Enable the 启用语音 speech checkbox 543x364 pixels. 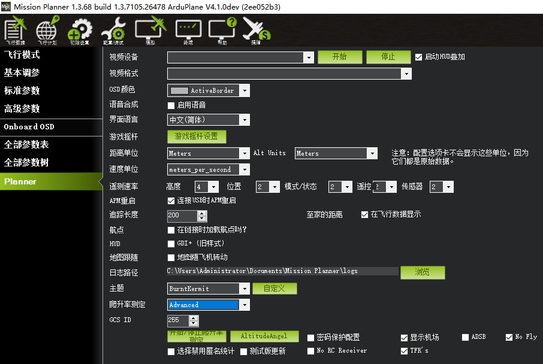pos(171,105)
